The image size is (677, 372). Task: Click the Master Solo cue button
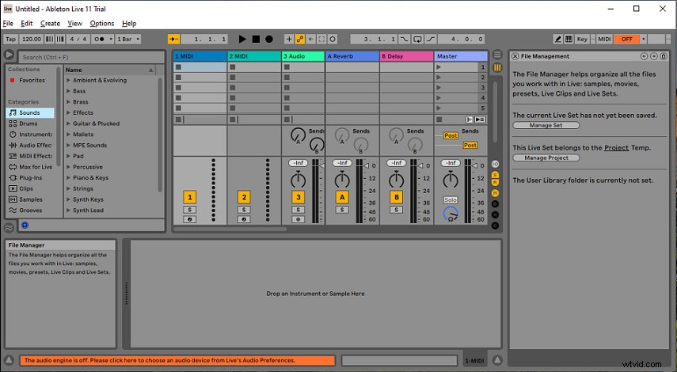pyautogui.click(x=451, y=199)
